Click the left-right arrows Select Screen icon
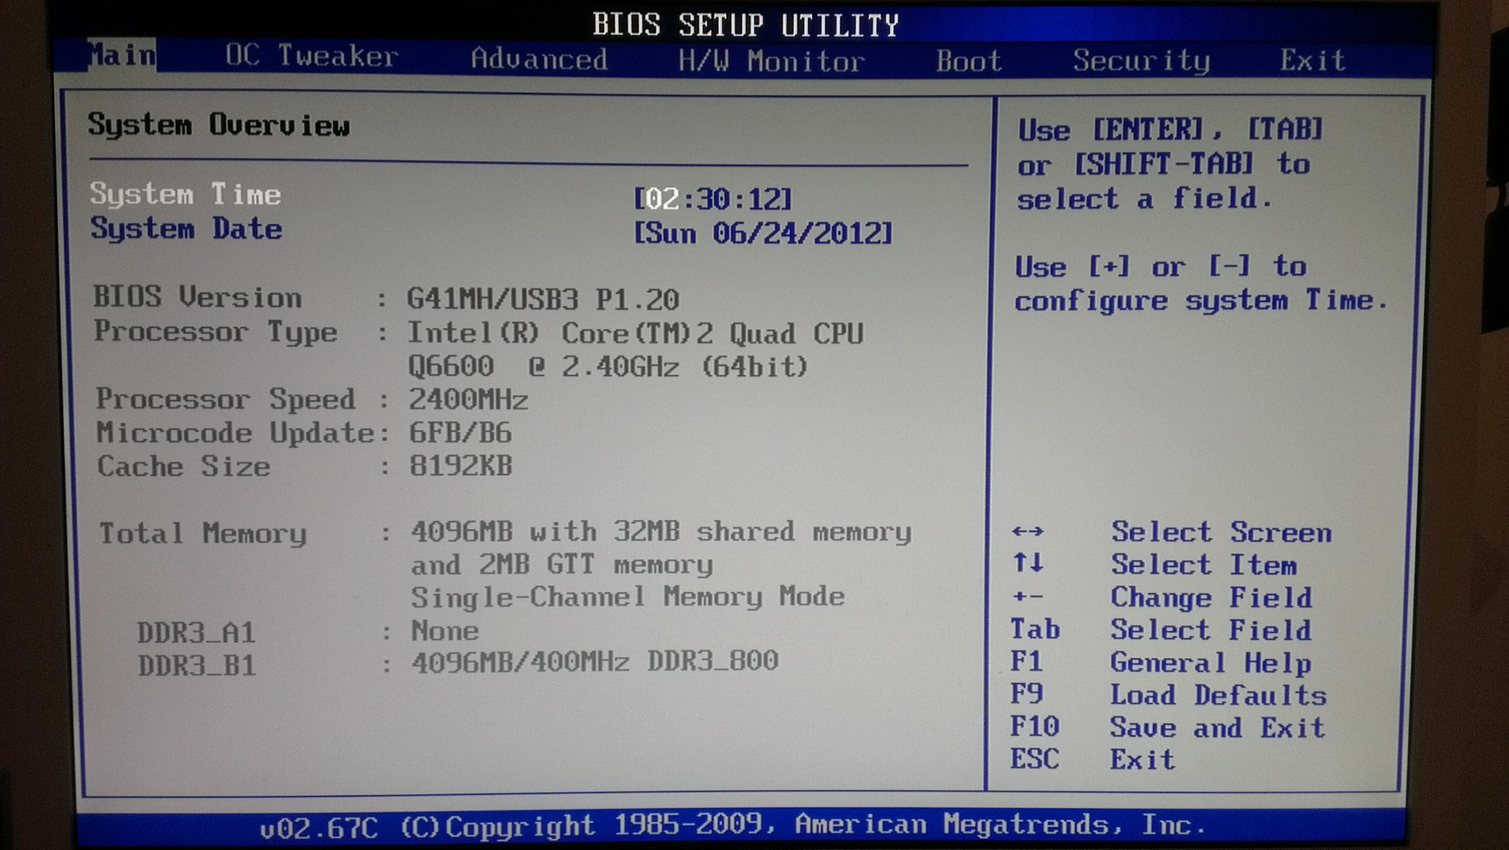Image resolution: width=1509 pixels, height=850 pixels. click(x=1027, y=532)
